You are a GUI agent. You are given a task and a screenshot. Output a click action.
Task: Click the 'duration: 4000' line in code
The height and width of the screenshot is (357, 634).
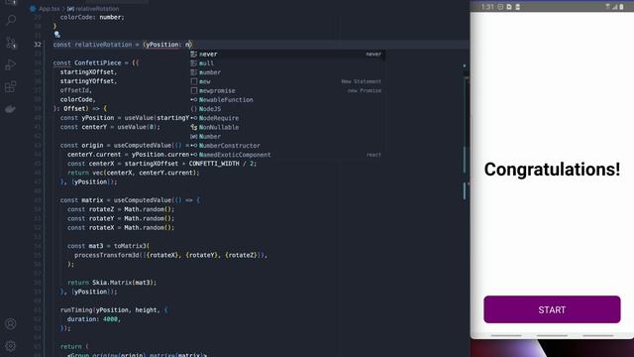point(94,319)
